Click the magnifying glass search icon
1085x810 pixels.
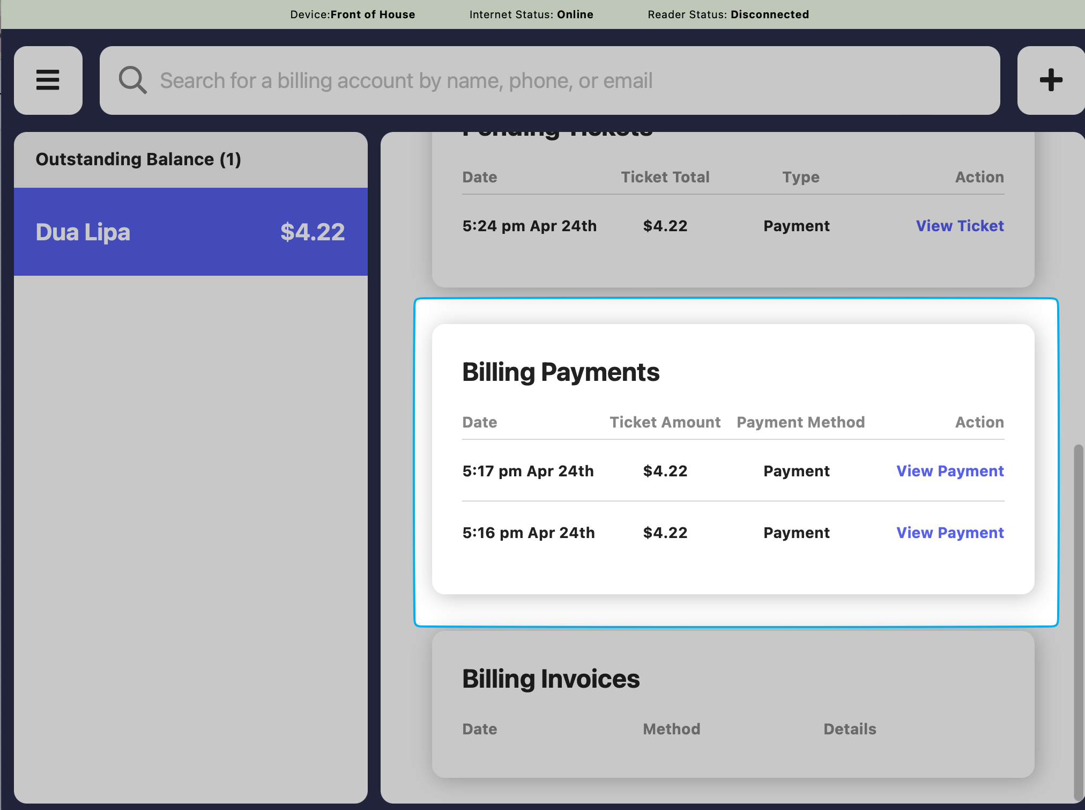pyautogui.click(x=132, y=80)
